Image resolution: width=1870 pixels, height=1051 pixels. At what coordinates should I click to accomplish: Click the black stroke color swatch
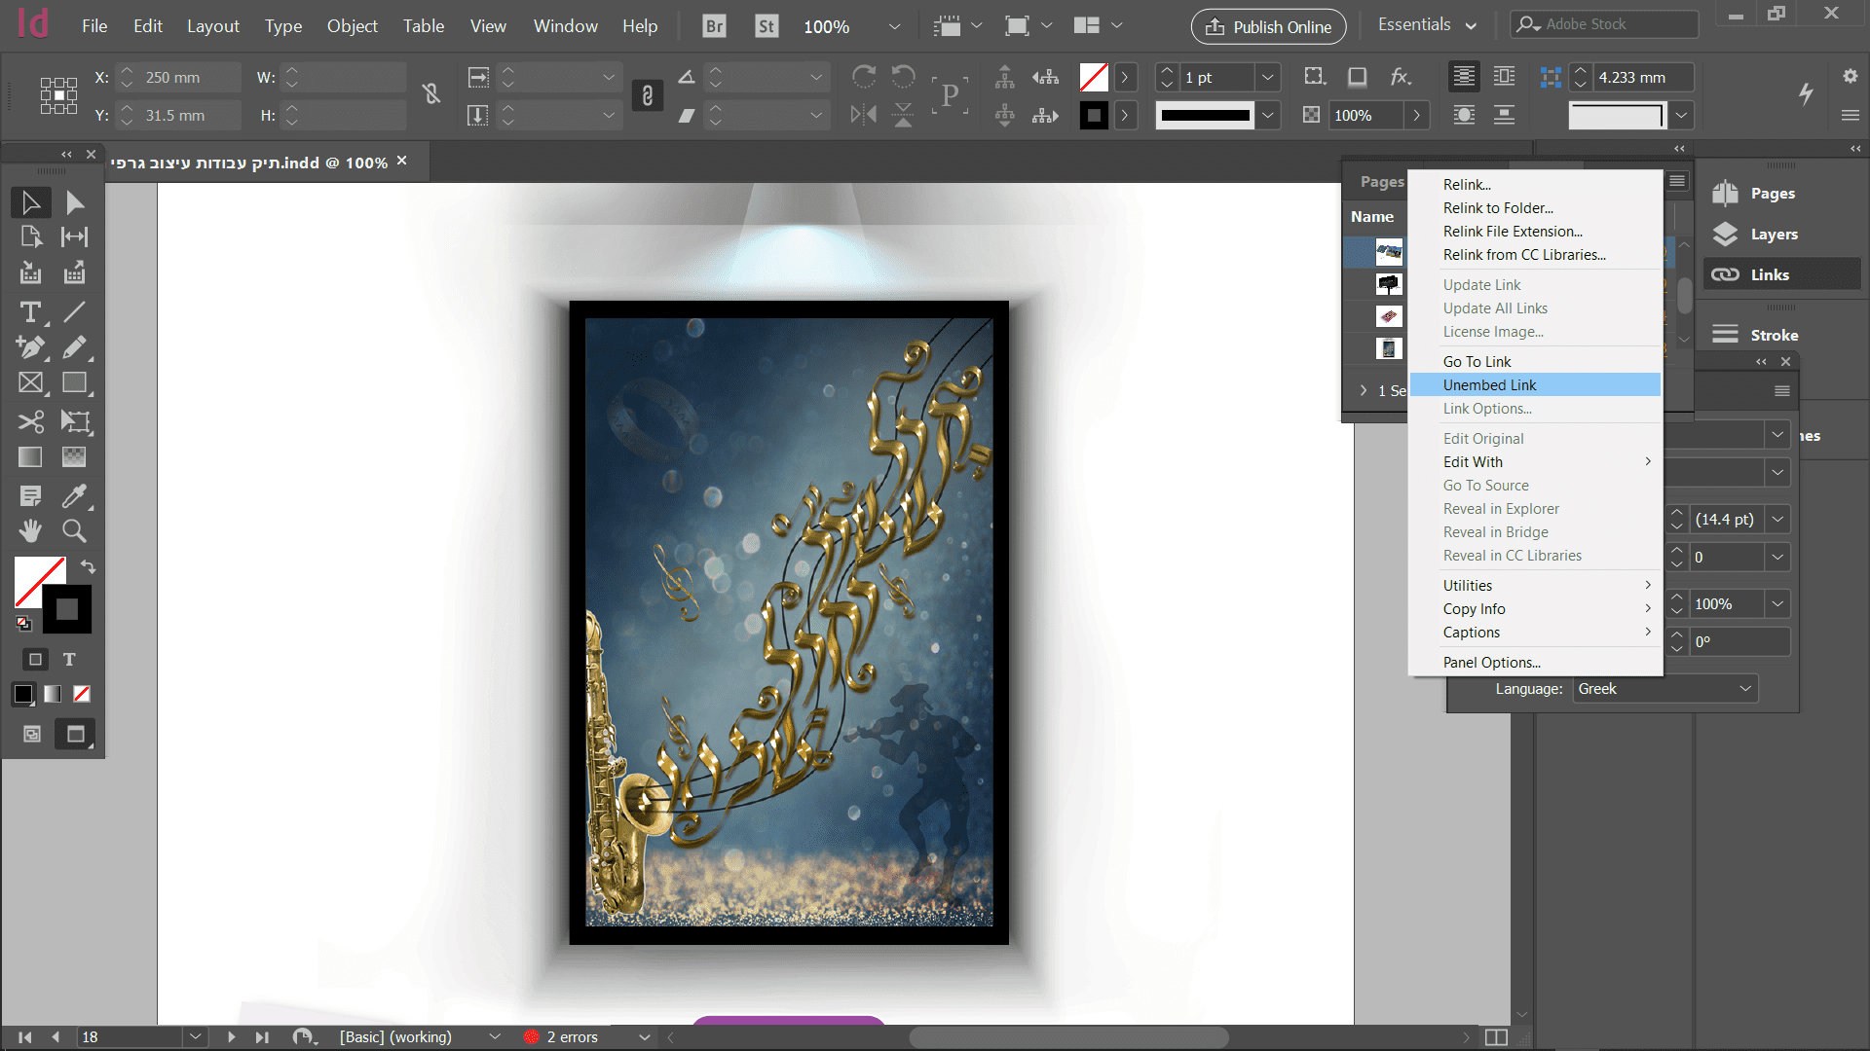point(67,609)
